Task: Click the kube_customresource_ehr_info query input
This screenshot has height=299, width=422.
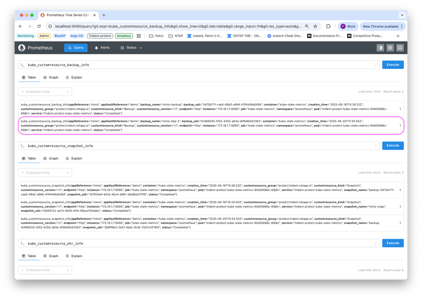Action: tap(199, 243)
